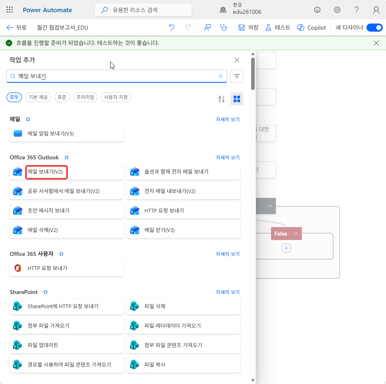Add SharePoint에 HTTP 요청 보내기 action
The width and height of the screenshot is (386, 384).
(67, 306)
